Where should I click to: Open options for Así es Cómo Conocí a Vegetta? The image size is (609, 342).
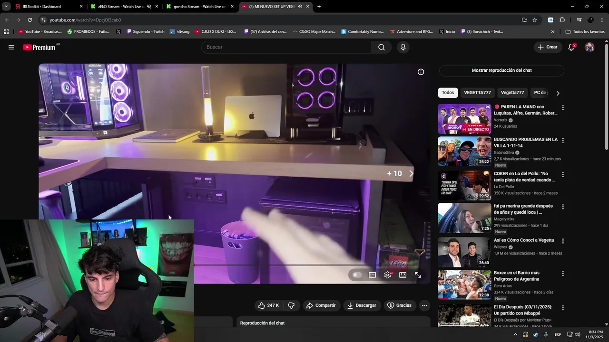(x=563, y=241)
